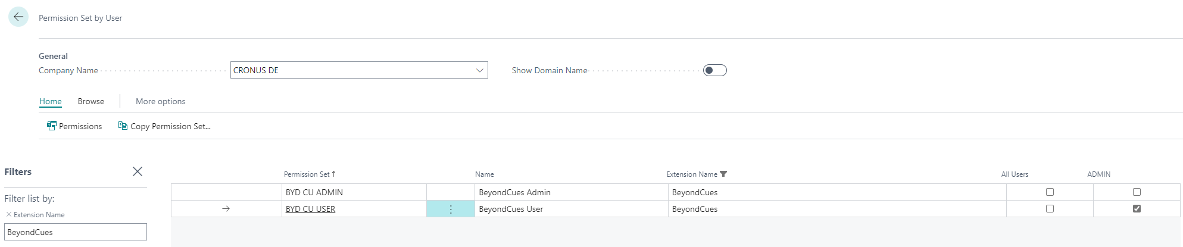Check ADMIN for BYD CU ADMIN row
The width and height of the screenshot is (1183, 247).
pyautogui.click(x=1137, y=192)
